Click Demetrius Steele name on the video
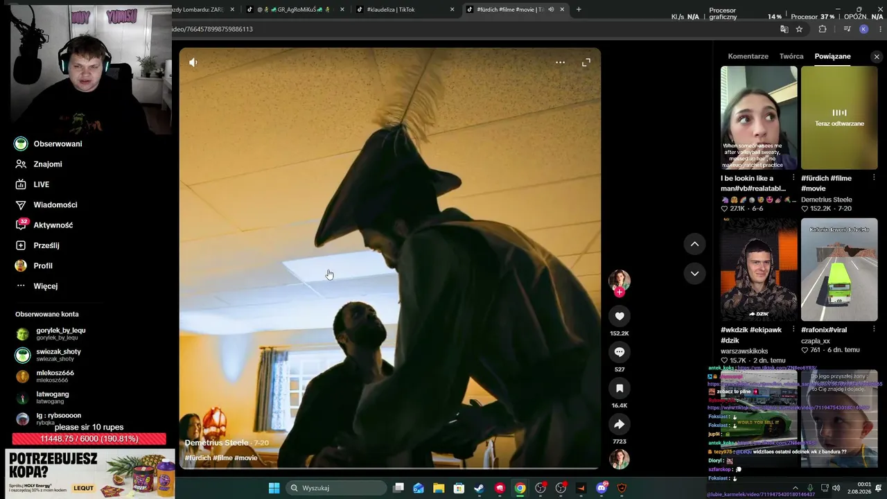This screenshot has width=887, height=499. pos(216,443)
